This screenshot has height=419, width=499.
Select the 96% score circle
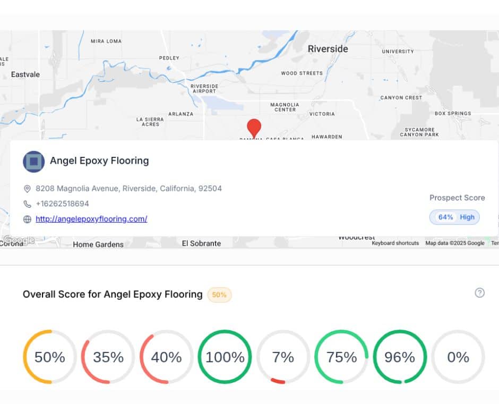tap(400, 357)
